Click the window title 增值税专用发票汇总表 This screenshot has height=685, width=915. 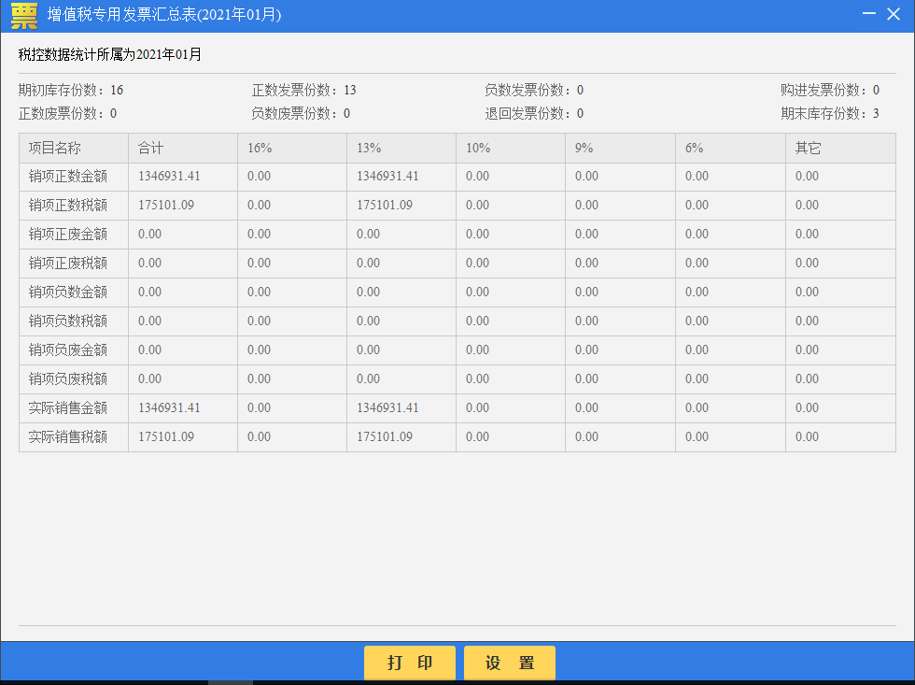coord(163,16)
